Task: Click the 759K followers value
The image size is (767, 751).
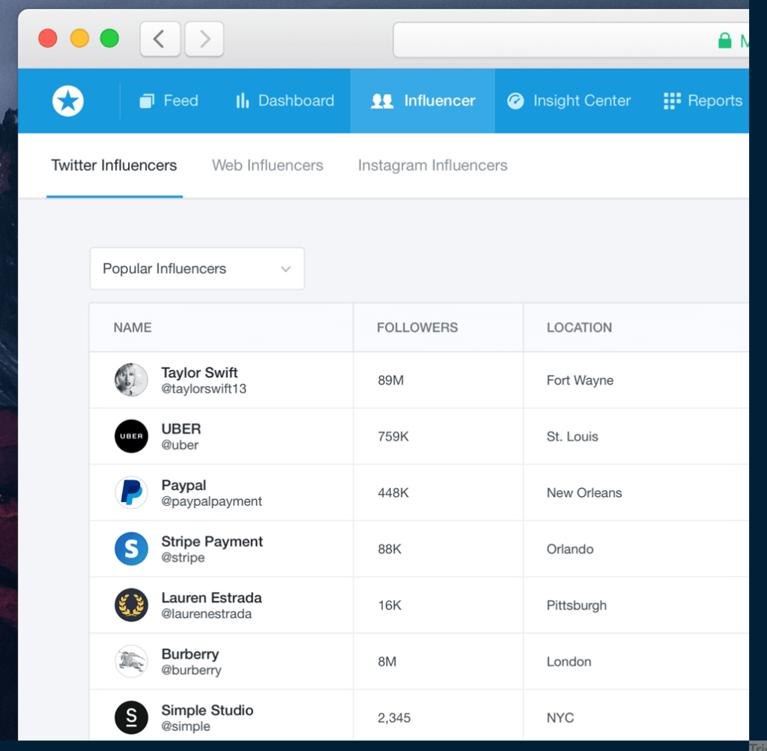Action: coord(393,437)
